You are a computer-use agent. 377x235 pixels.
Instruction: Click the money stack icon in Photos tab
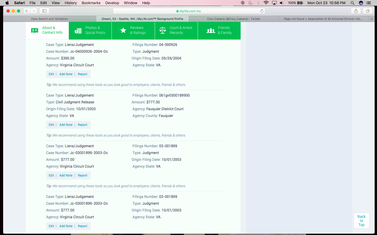(78, 31)
